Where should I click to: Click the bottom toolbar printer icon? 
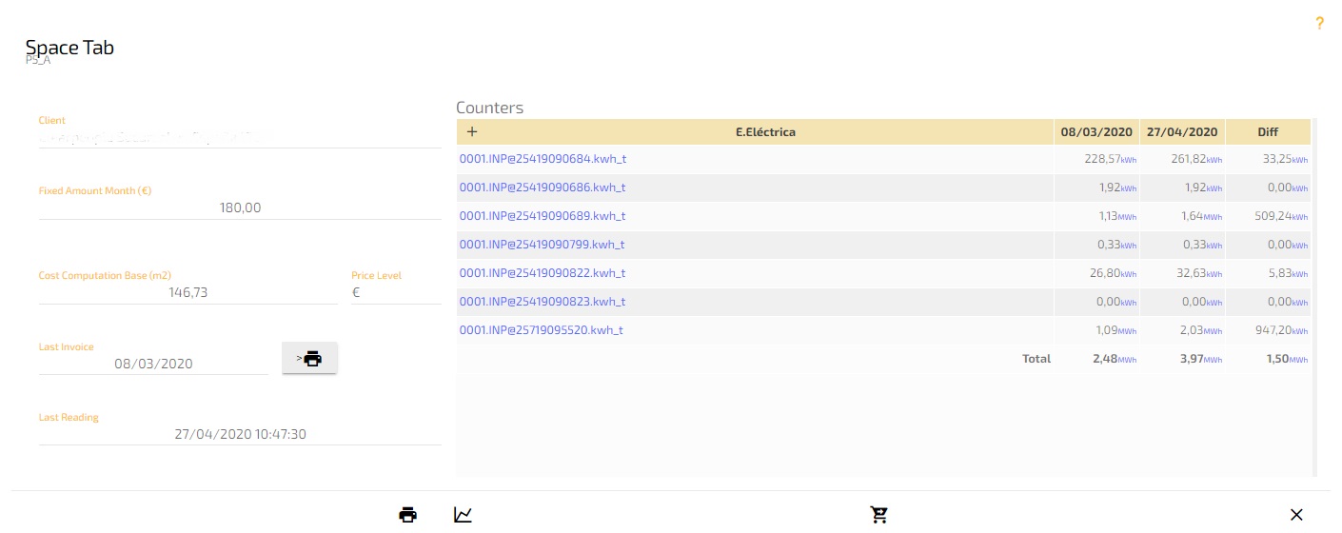pos(407,515)
